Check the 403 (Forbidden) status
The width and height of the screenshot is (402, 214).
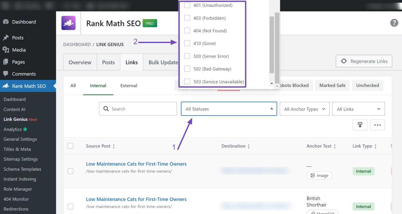tap(187, 18)
